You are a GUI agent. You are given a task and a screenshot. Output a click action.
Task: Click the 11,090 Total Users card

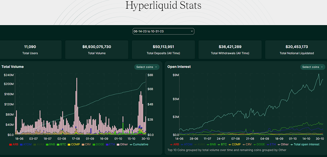tap(31, 50)
